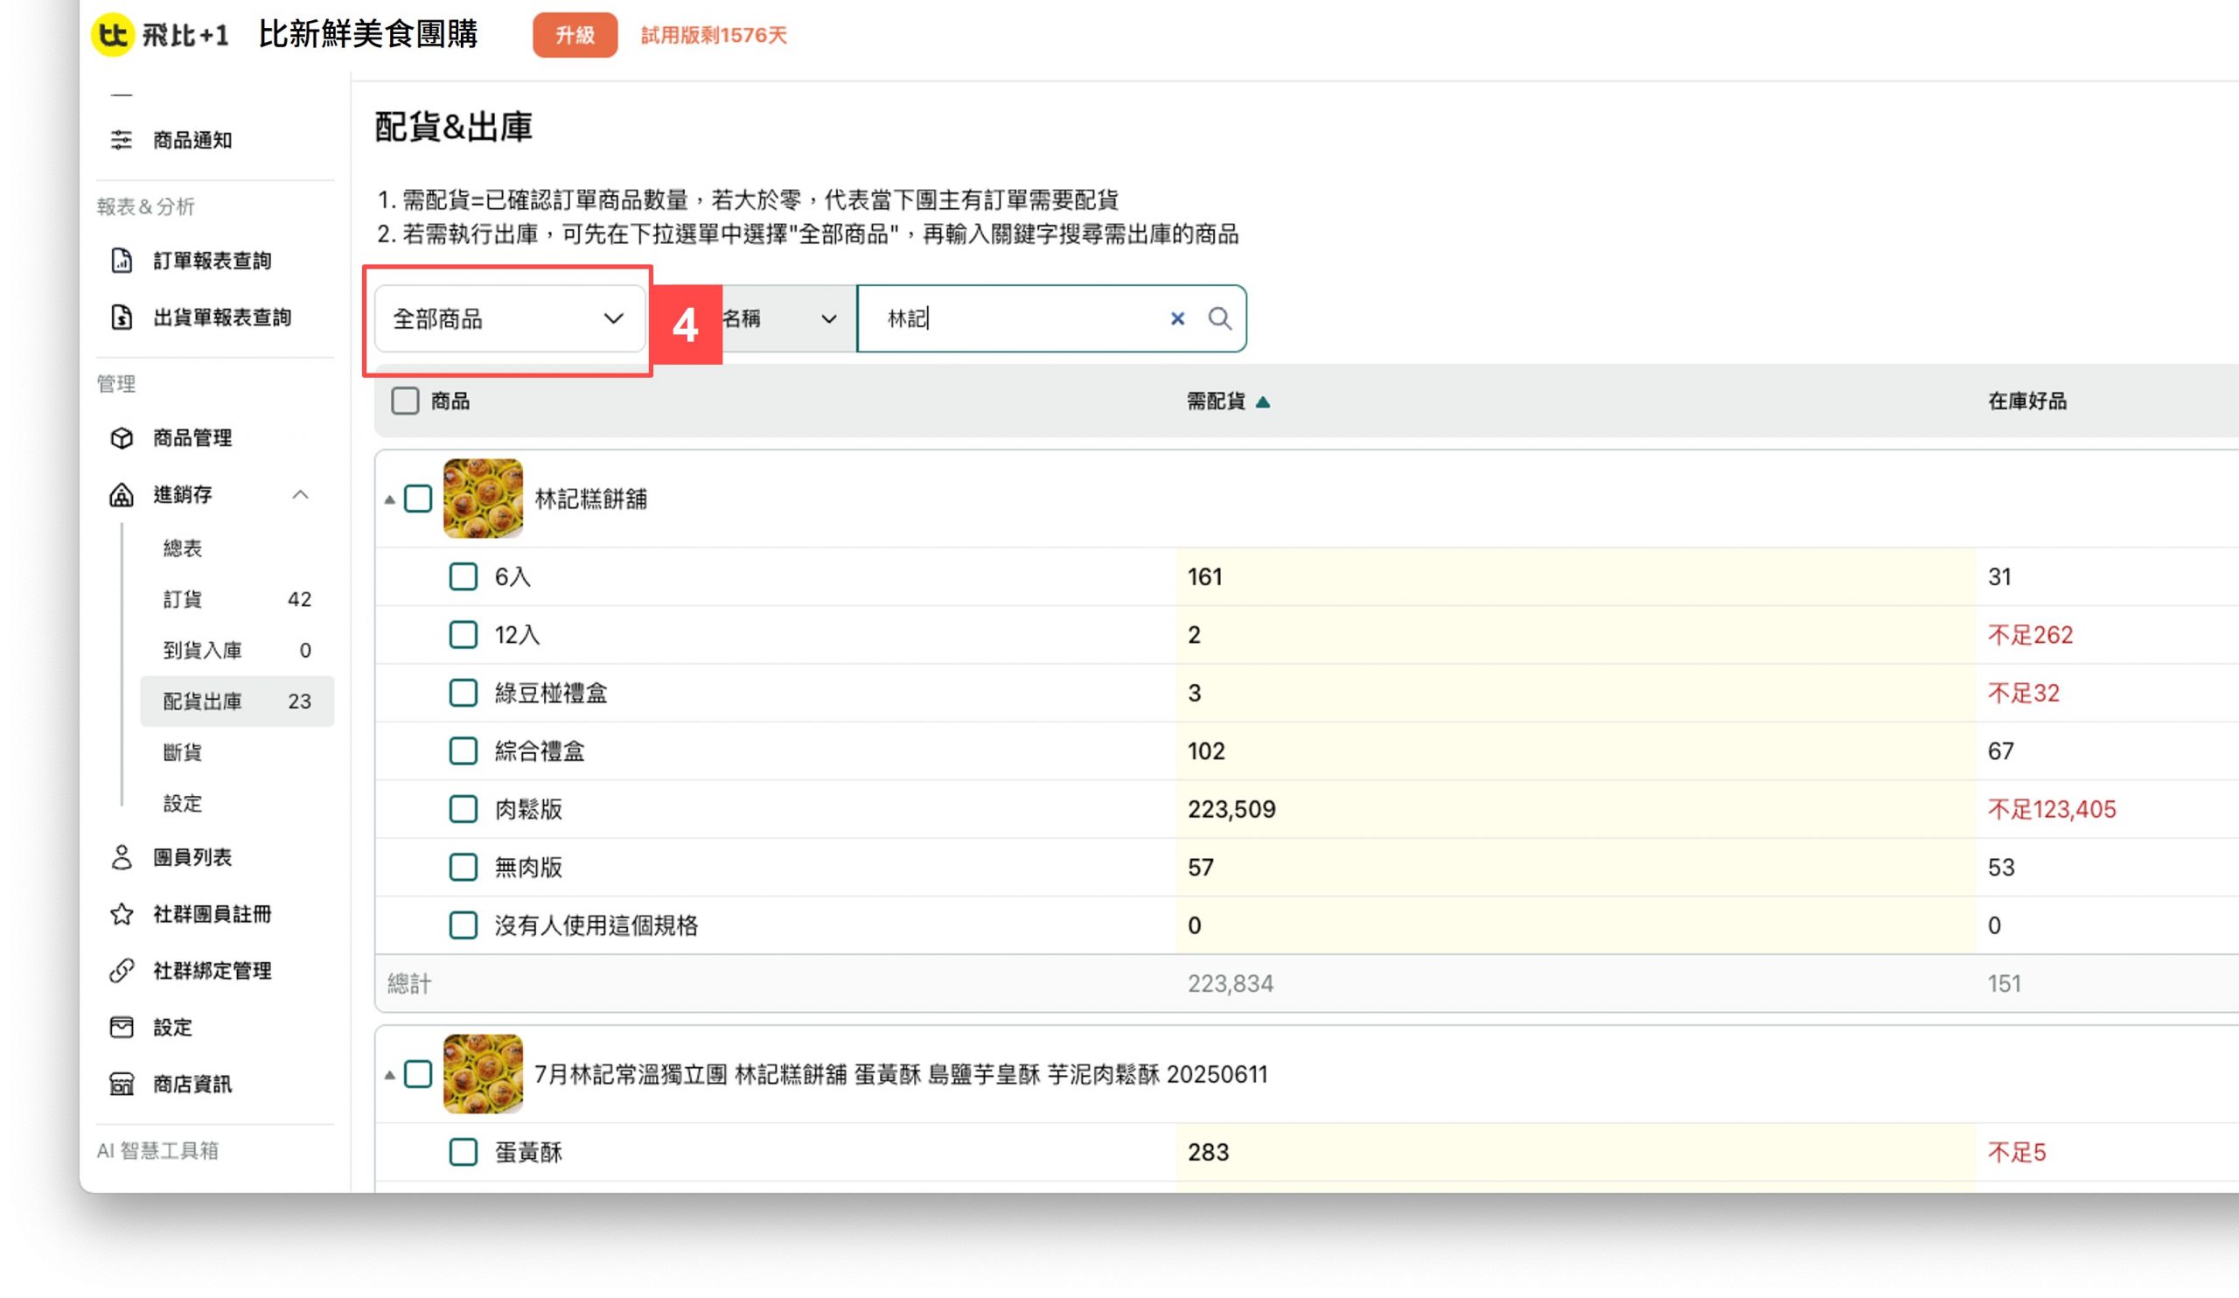2239x1298 pixels.
Task: Go to 商品管理 in the sidebar
Action: tap(192, 438)
